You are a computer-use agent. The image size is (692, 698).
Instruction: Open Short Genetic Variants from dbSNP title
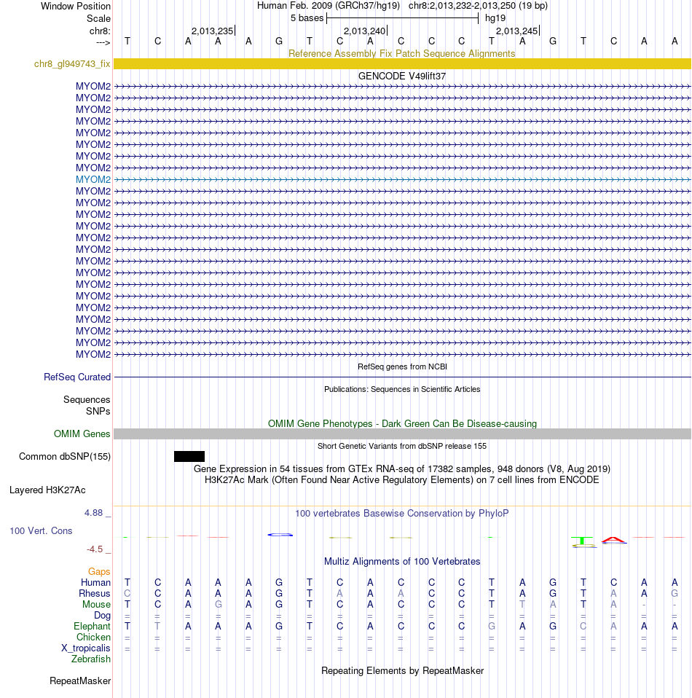402,446
